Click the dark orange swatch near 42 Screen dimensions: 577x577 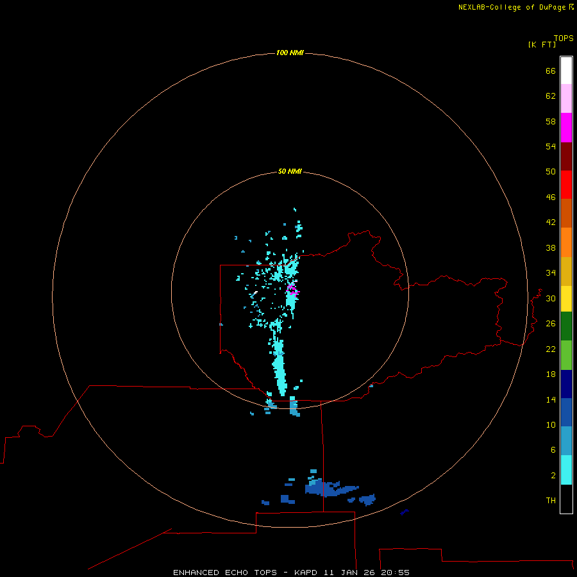(x=566, y=213)
